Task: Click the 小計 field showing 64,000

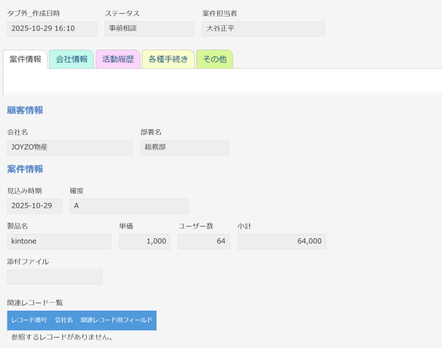Action: point(281,241)
